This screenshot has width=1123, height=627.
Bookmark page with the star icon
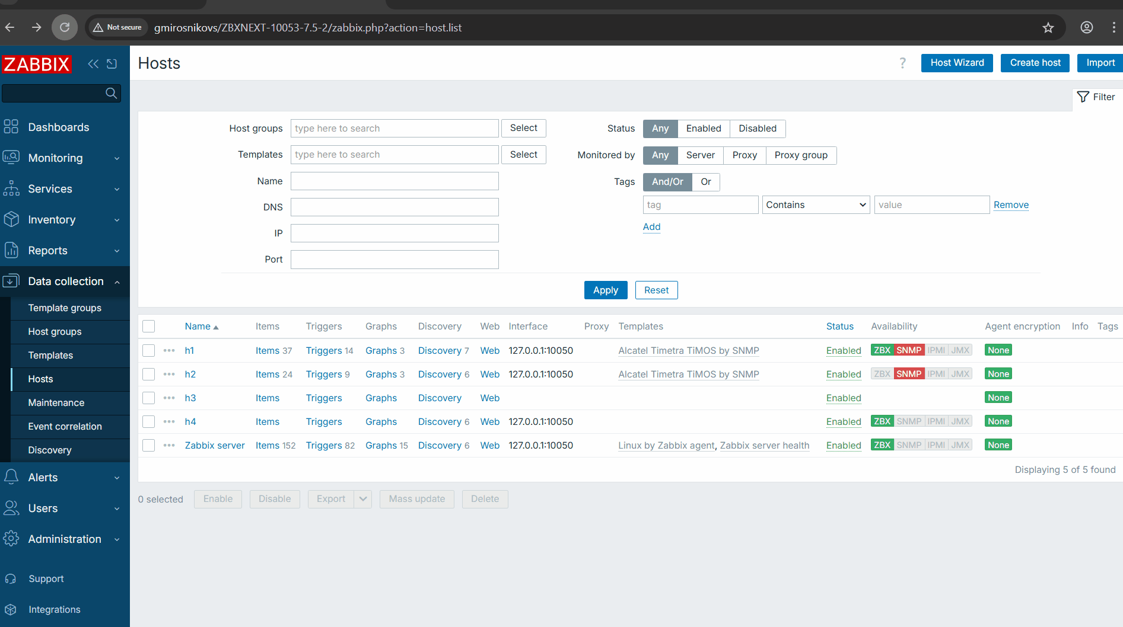pos(1048,28)
